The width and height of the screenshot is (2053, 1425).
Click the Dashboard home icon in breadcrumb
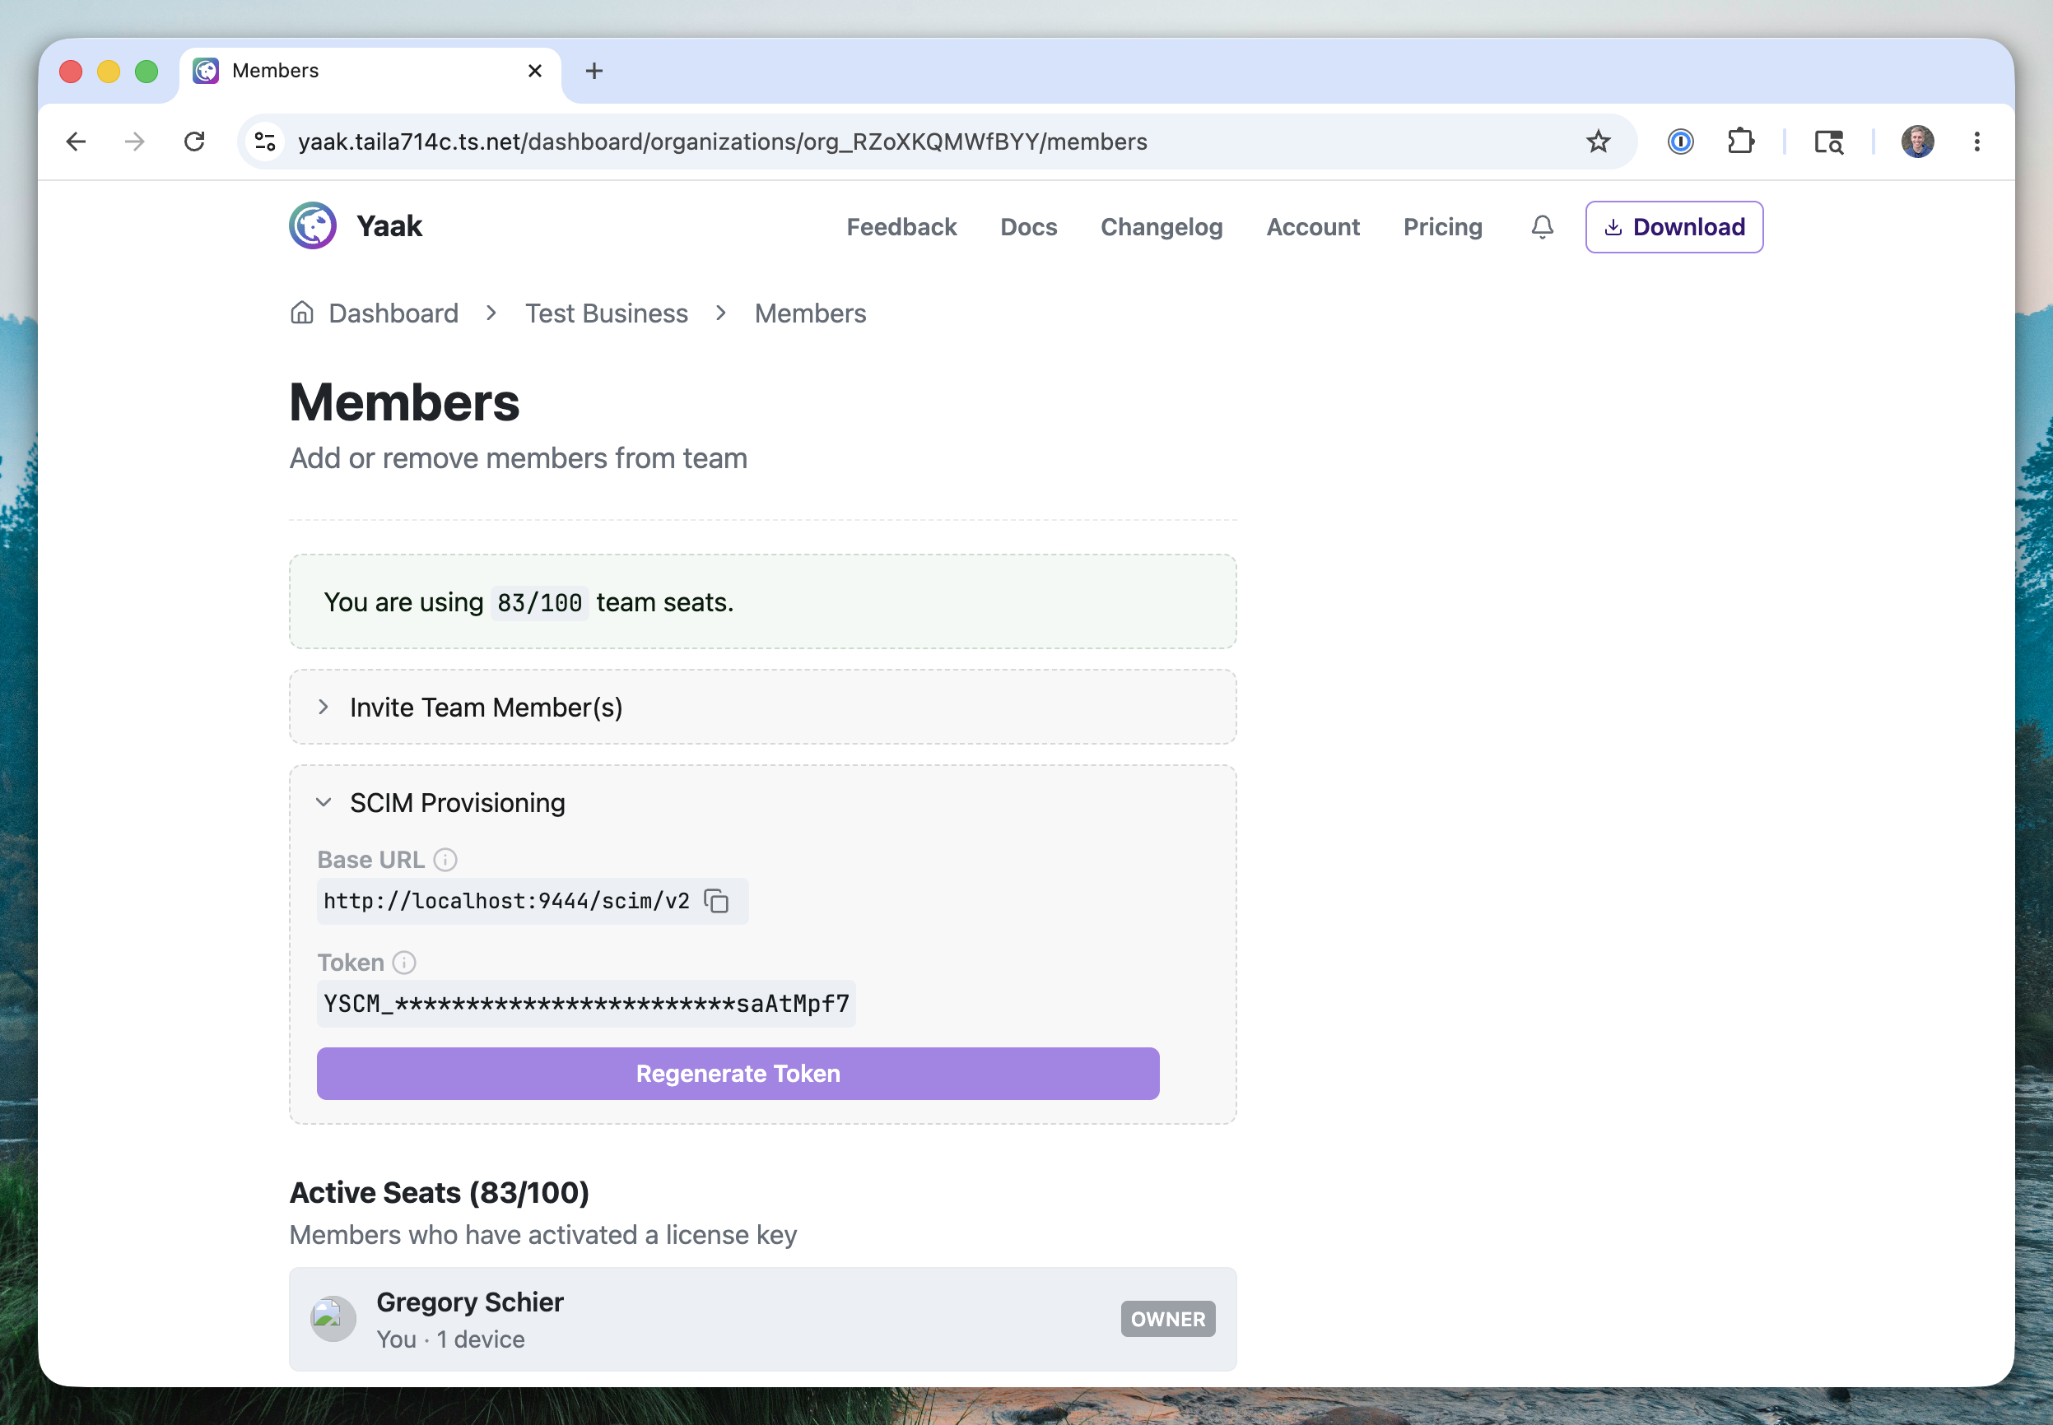302,313
